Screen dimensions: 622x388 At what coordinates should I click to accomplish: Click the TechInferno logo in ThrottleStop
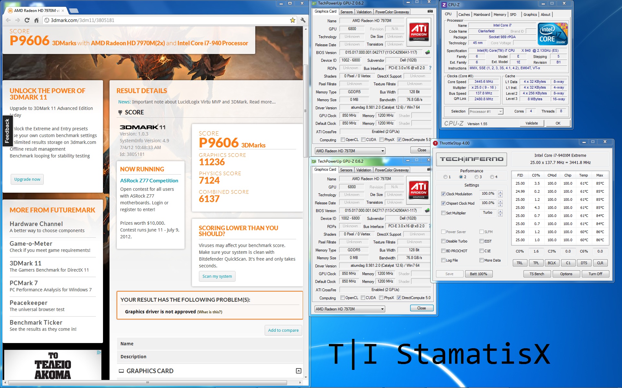[471, 159]
